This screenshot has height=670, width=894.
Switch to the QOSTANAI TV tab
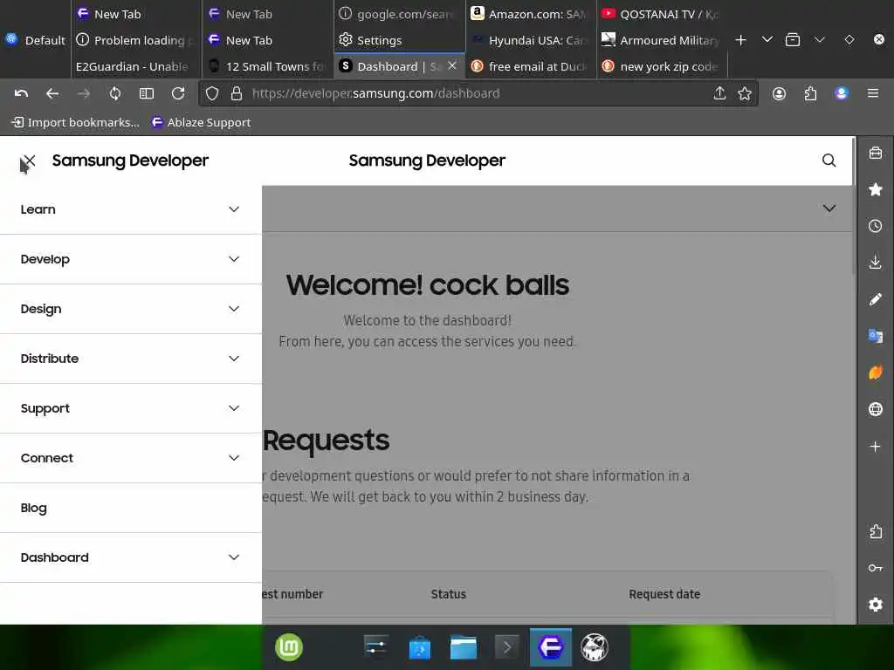click(662, 14)
